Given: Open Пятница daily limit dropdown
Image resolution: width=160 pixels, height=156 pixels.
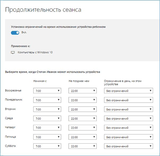Looking at the screenshot, I should (x=128, y=137).
